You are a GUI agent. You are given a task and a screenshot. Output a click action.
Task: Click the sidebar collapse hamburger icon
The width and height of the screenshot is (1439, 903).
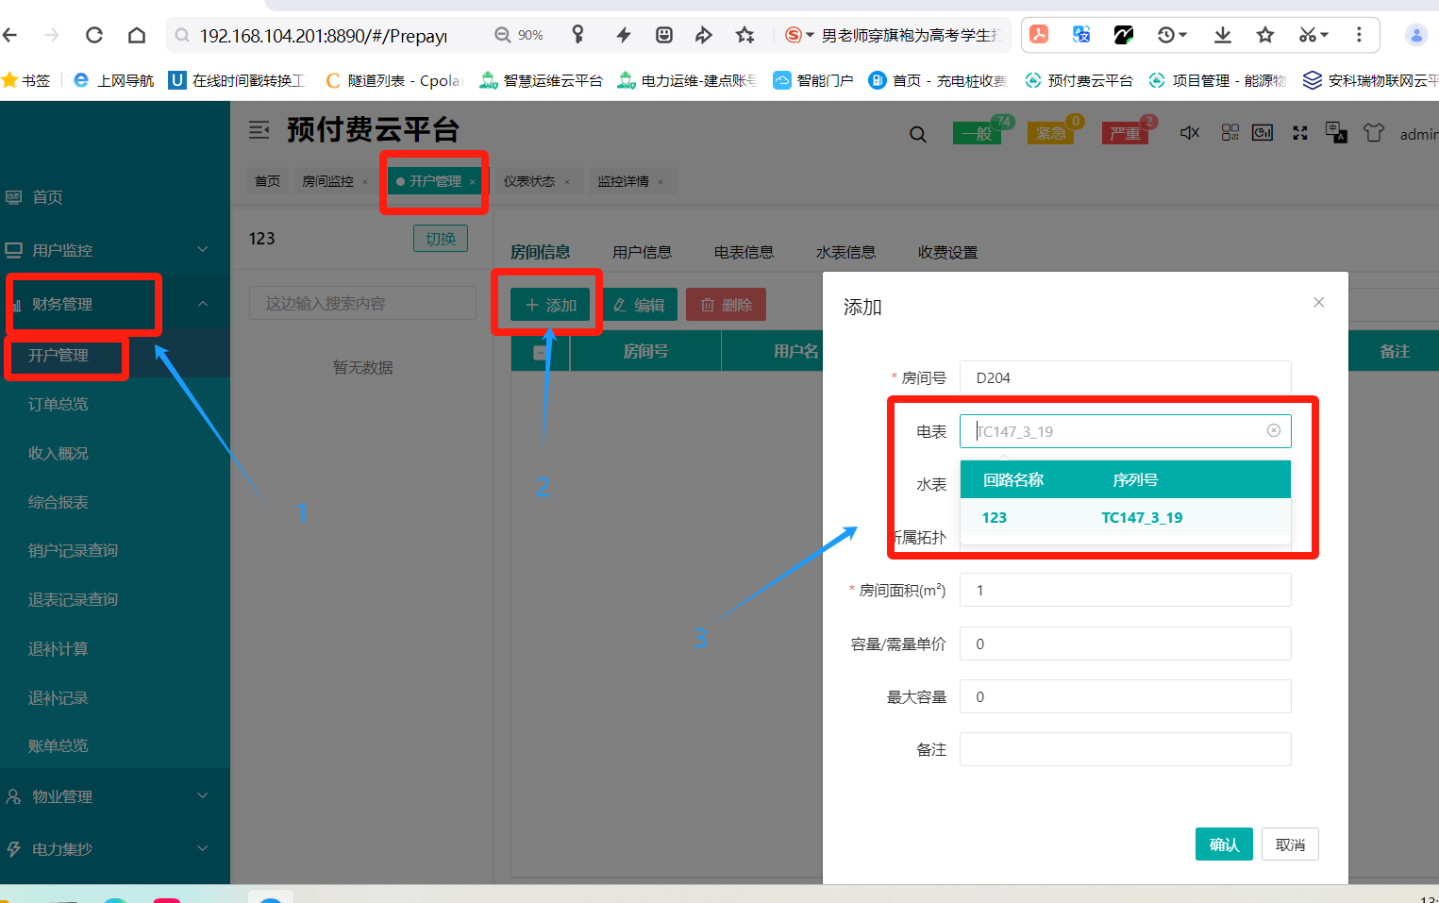click(259, 130)
